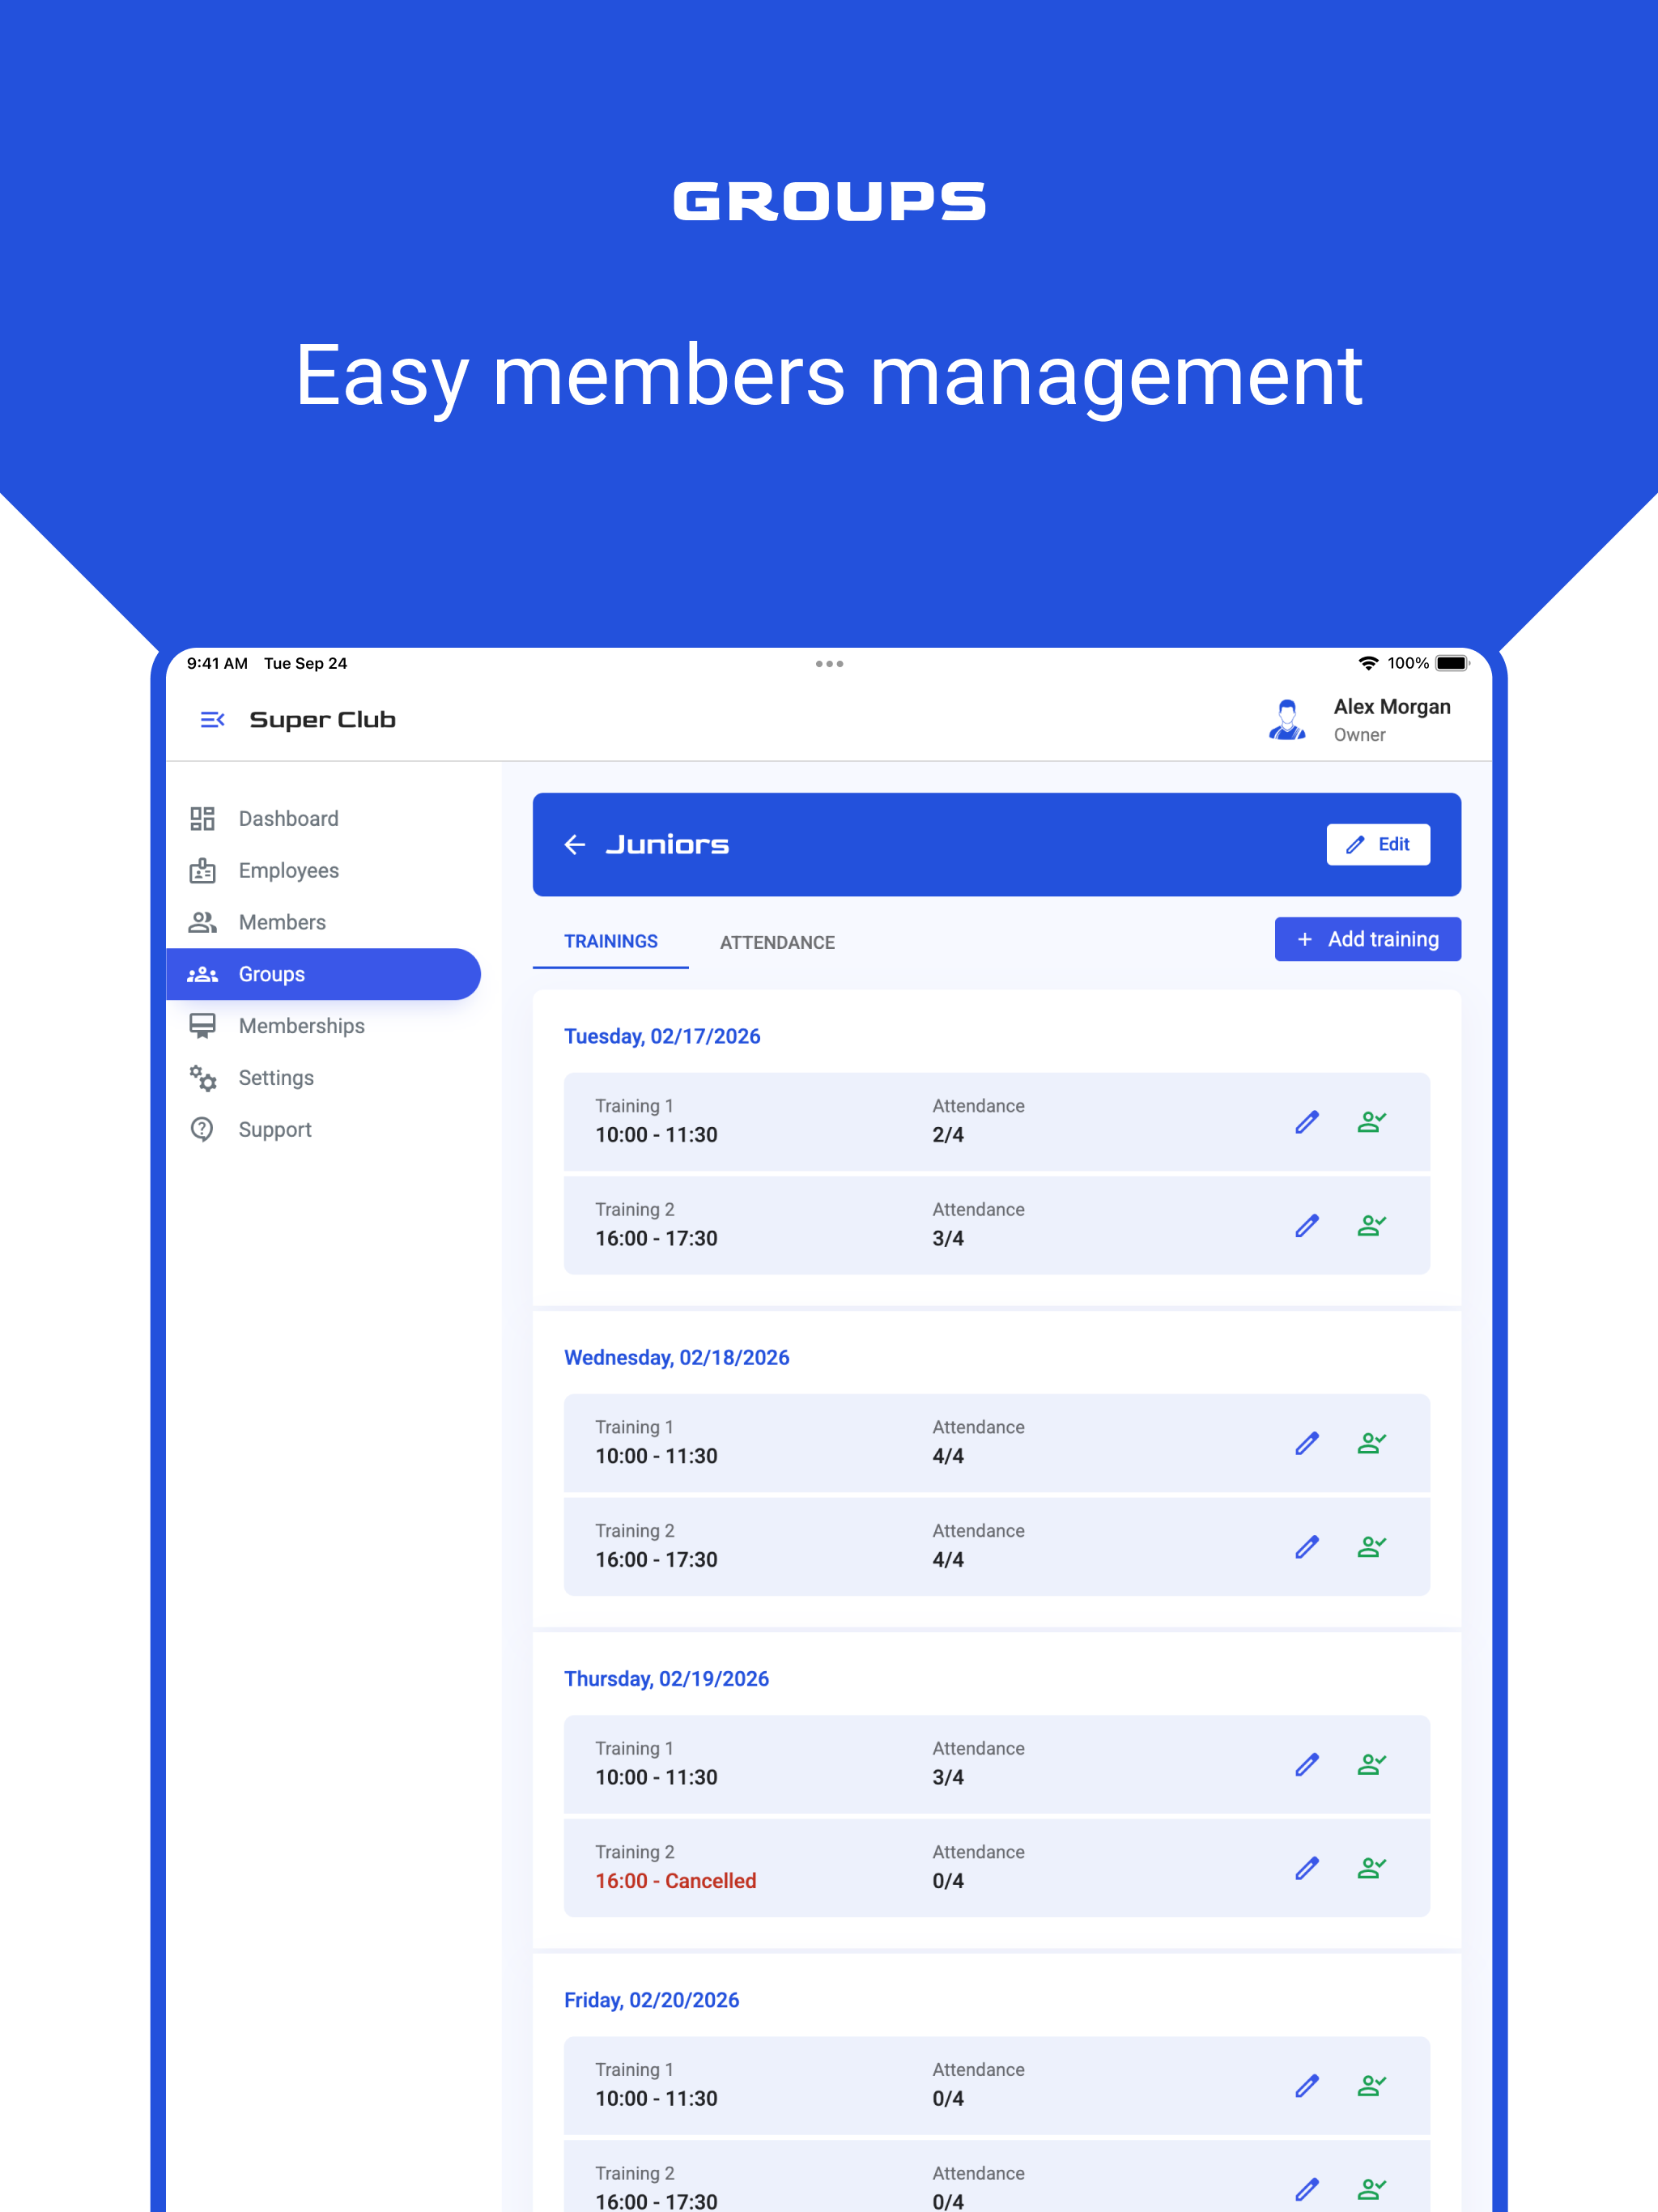Switch to Attendance tab
The width and height of the screenshot is (1658, 2212).
[777, 942]
